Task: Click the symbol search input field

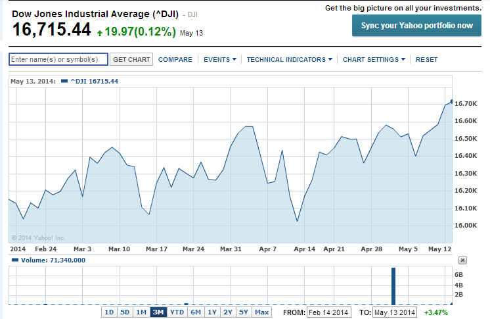Action: point(58,59)
